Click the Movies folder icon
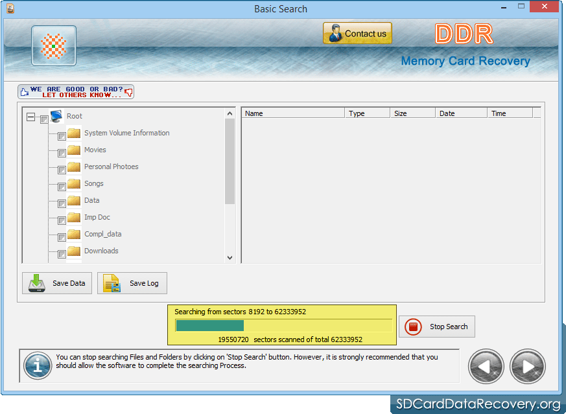Screen dimensions: 566x414 [x=74, y=150]
